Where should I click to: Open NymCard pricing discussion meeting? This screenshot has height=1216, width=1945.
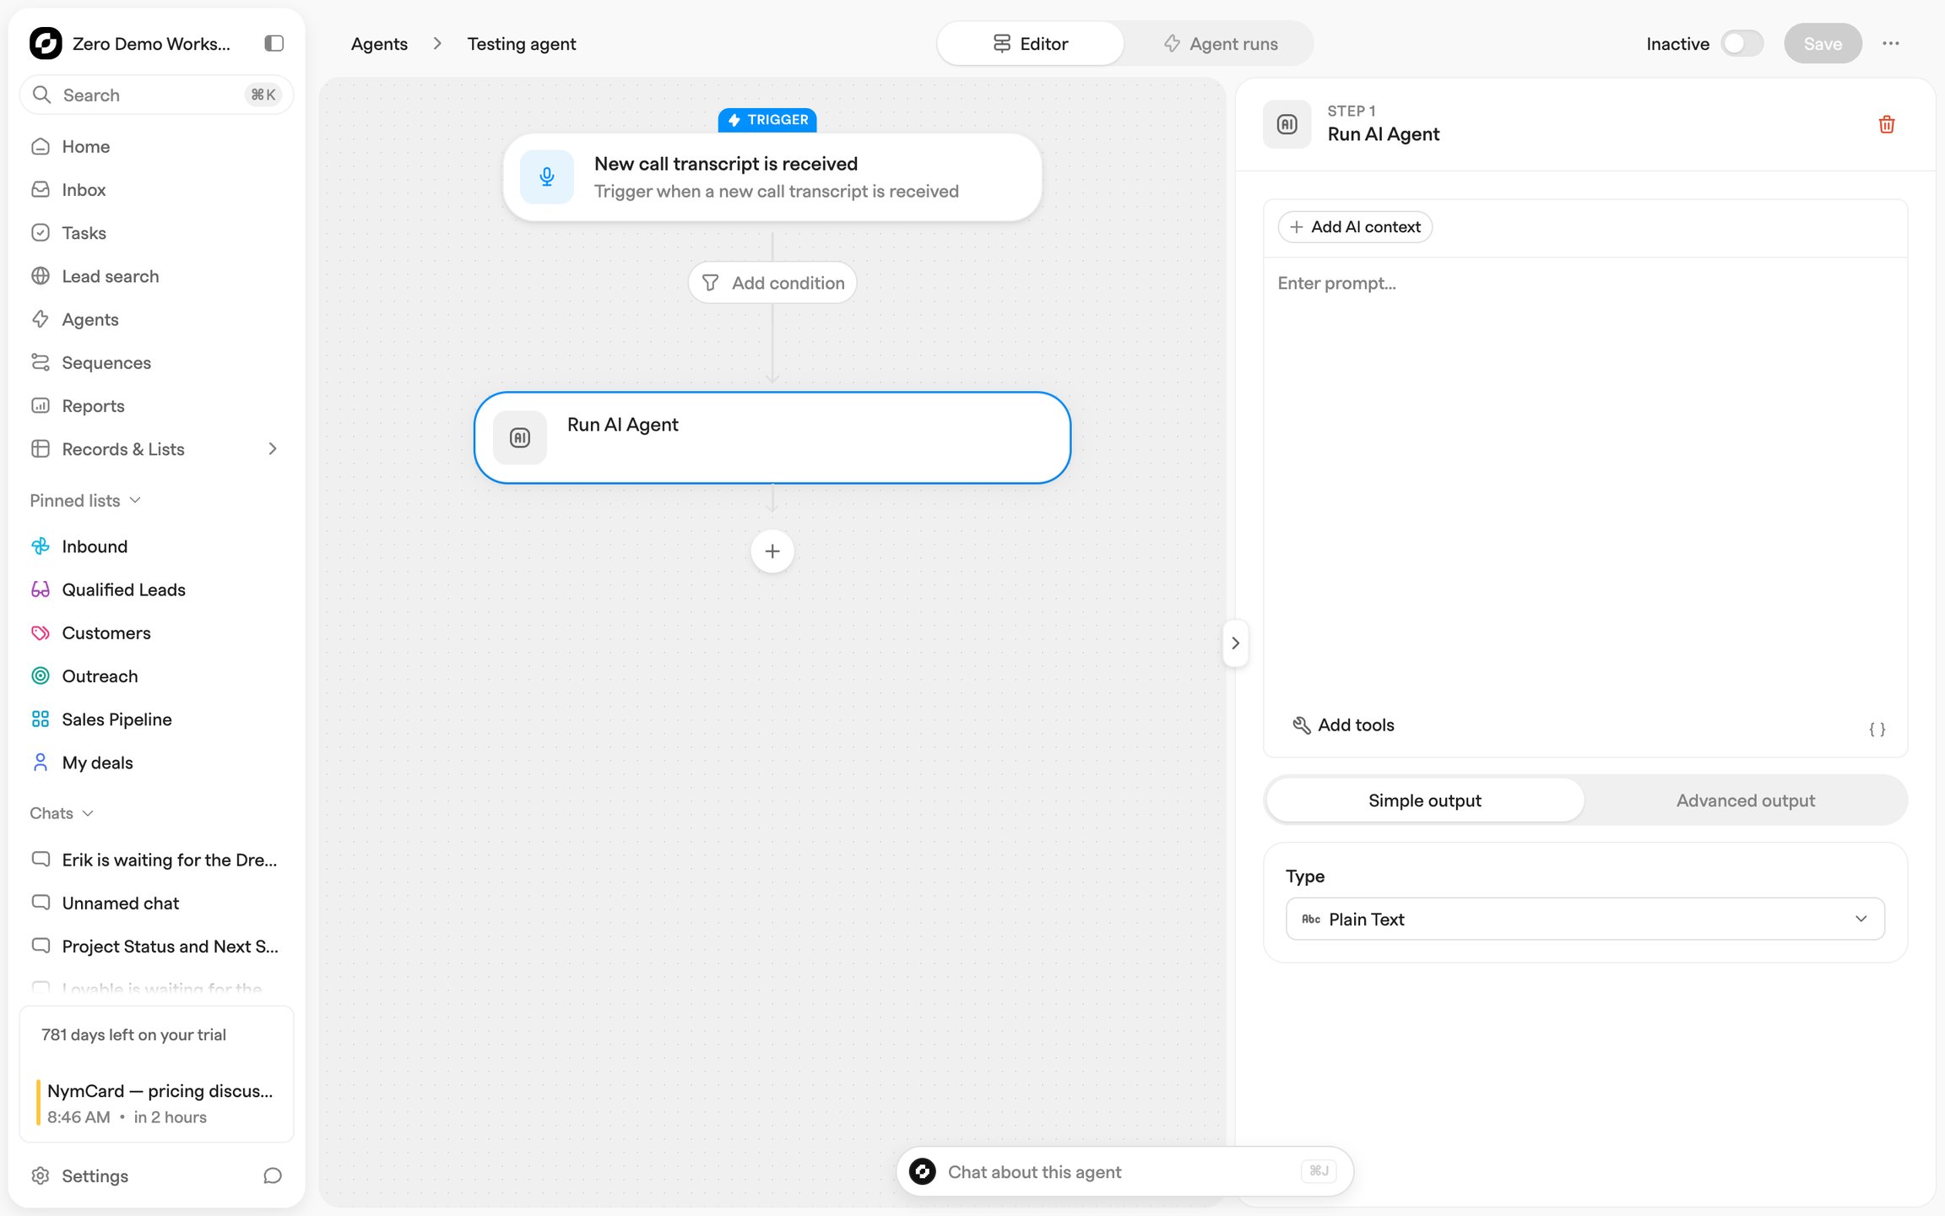(x=157, y=1103)
